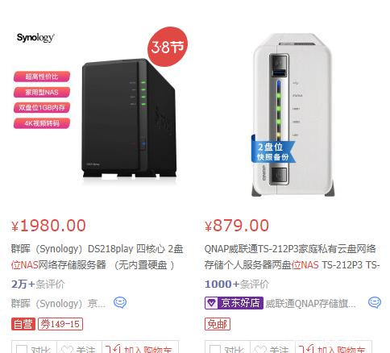Click the red 3·8节 promotion badge
The width and height of the screenshot is (390, 353).
point(167,47)
